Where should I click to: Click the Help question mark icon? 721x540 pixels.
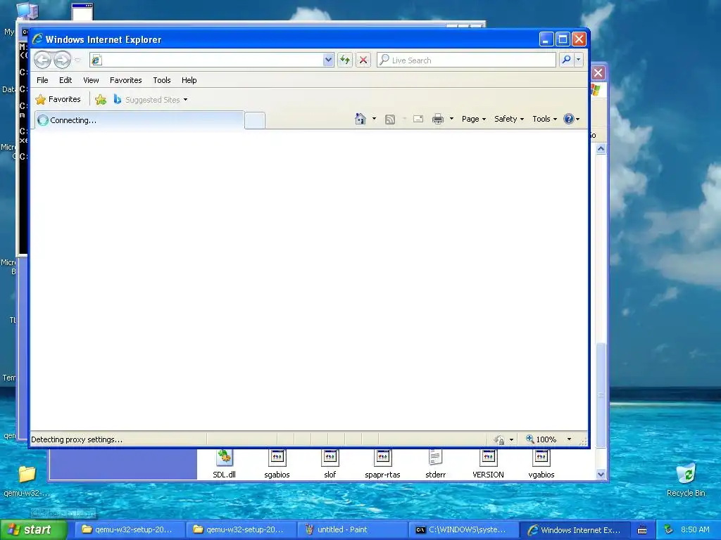click(x=569, y=119)
